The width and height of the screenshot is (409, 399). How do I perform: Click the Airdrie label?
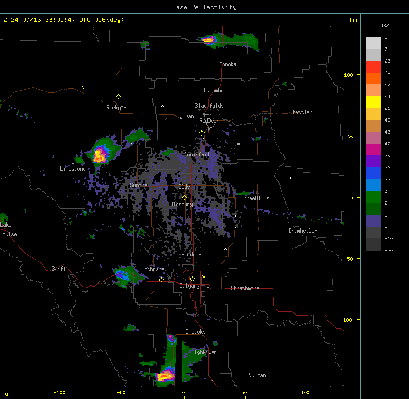click(x=191, y=254)
